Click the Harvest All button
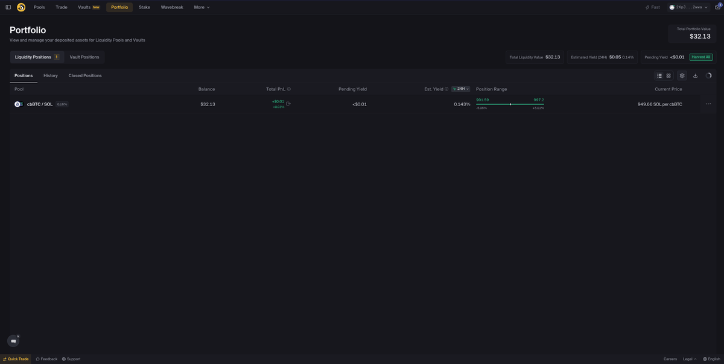This screenshot has width=724, height=364. point(700,57)
